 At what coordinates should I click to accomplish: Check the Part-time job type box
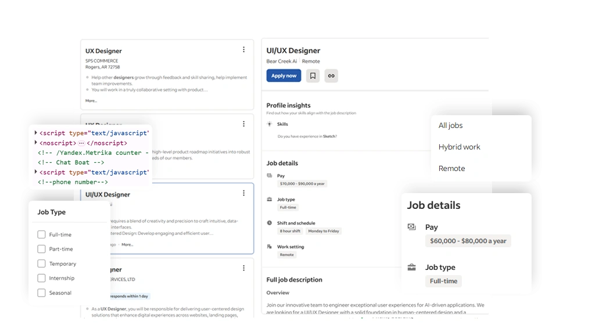[41, 249]
